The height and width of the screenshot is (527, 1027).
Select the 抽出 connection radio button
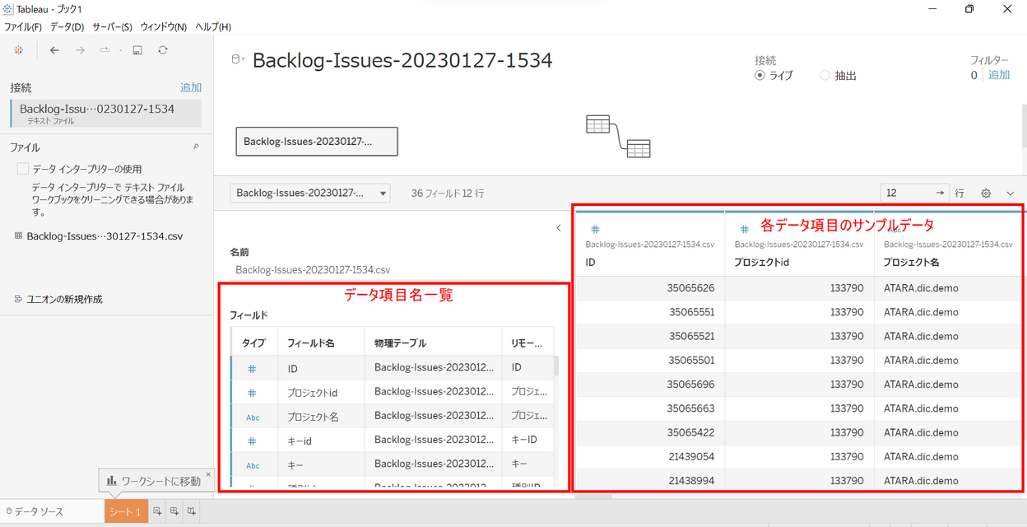(x=825, y=76)
